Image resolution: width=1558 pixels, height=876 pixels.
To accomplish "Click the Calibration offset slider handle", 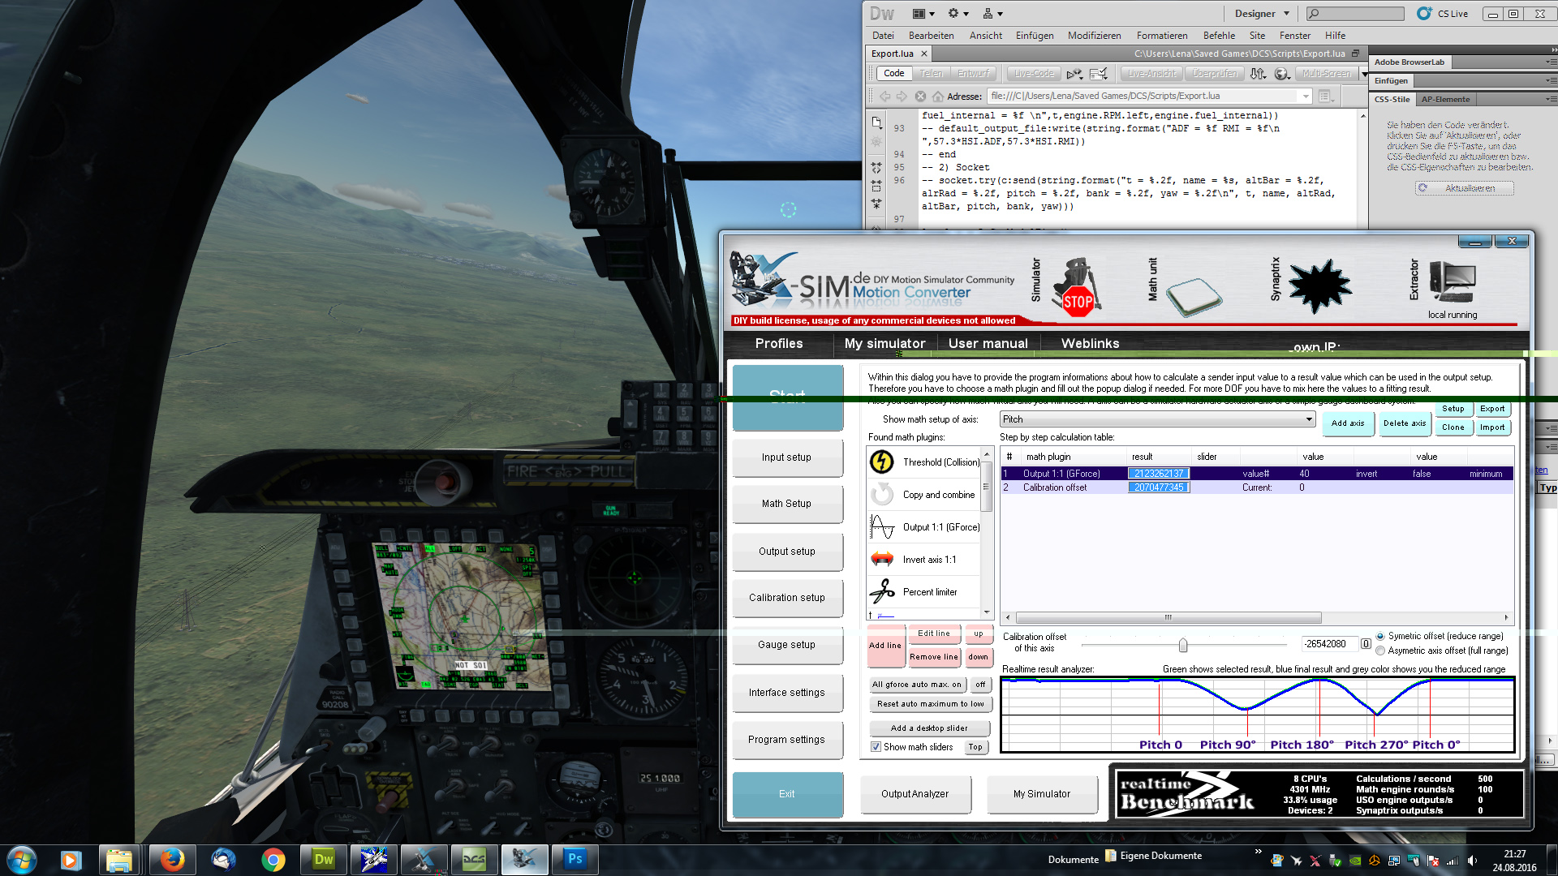I will 1183,645.
